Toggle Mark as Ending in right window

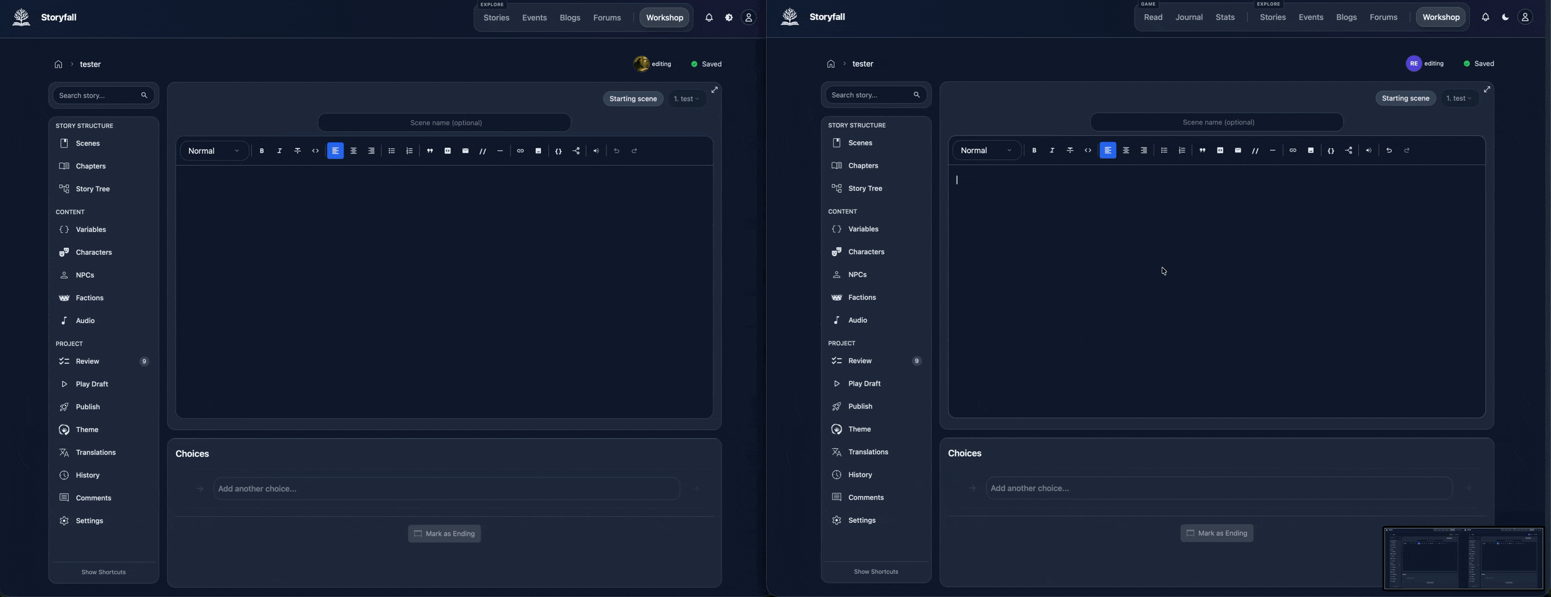click(x=1217, y=533)
